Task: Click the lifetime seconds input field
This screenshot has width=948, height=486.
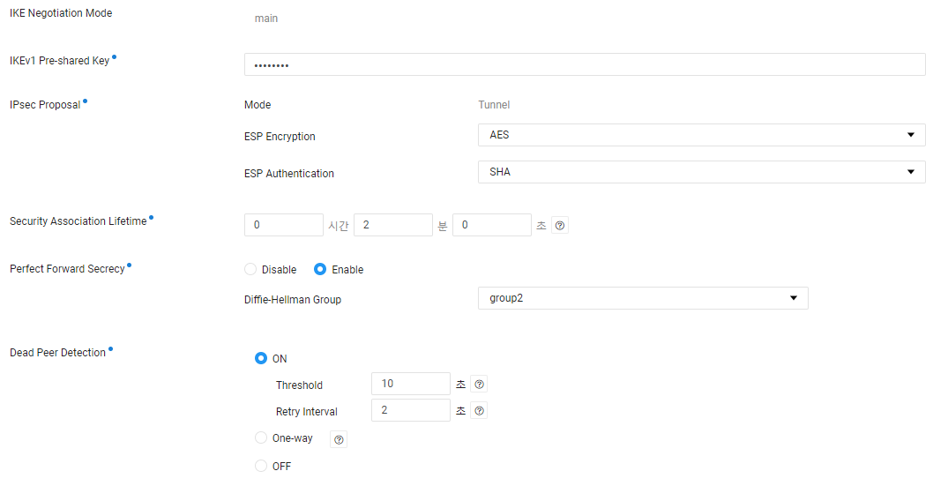Action: pyautogui.click(x=491, y=225)
